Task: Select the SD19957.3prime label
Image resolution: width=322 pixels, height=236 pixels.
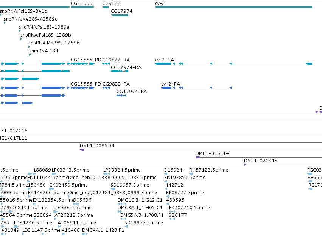Action: pos(130,185)
